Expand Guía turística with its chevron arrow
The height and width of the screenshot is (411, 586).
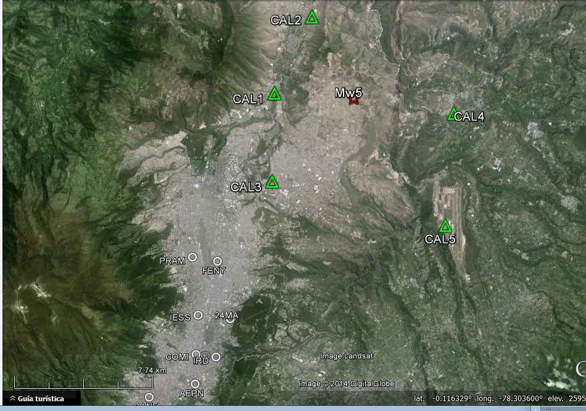pos(12,398)
